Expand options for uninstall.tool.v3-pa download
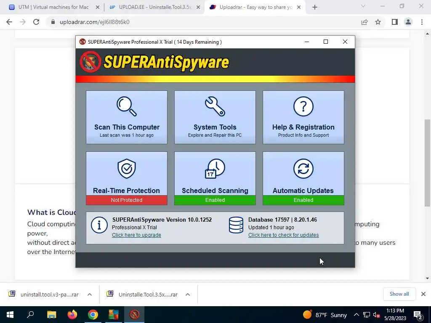Screen dimensions: 431x323 (x=90, y=294)
